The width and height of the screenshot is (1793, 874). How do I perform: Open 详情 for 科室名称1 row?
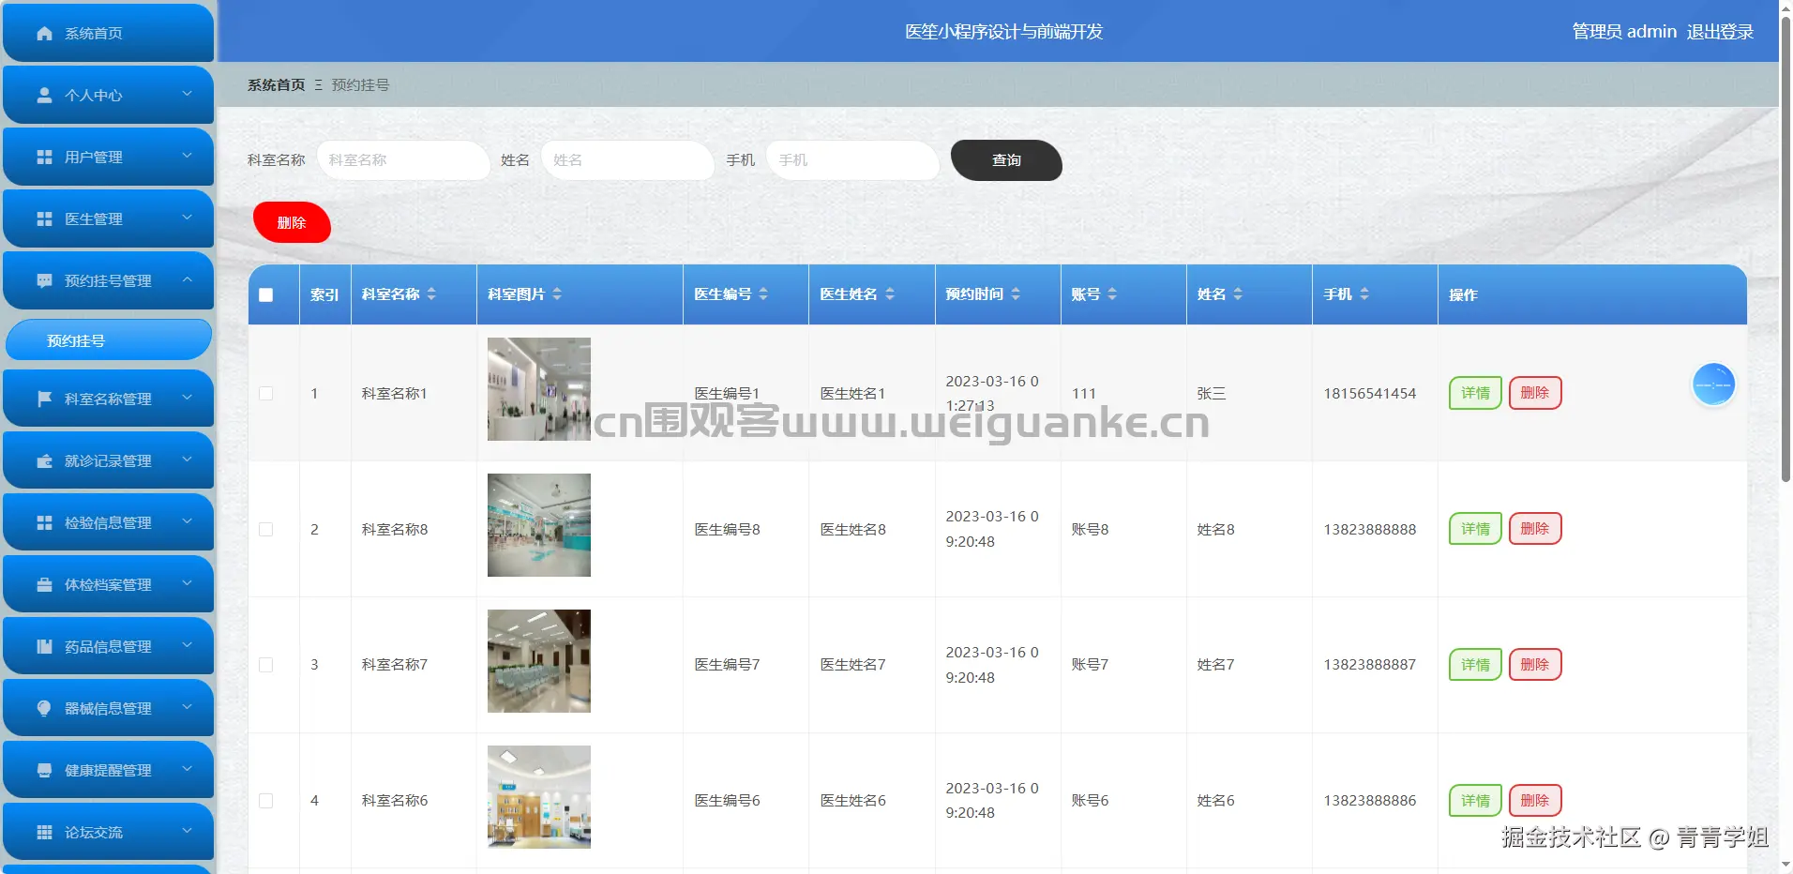click(x=1475, y=393)
